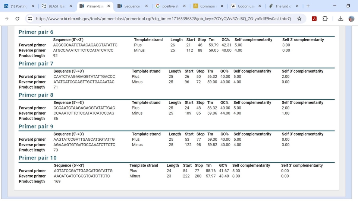Show browser downloads
This screenshot has height=201, width=358.
tap(341, 19)
